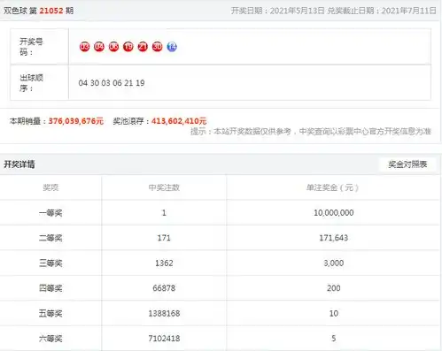Click the second prize winner count 171

pos(164,238)
